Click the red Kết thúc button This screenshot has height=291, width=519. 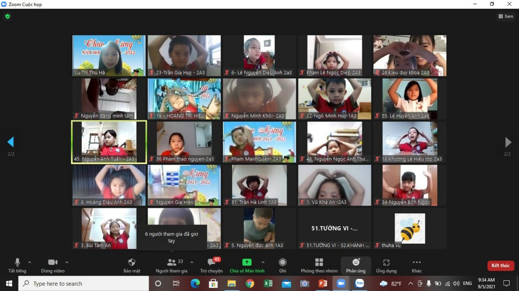pos(500,266)
